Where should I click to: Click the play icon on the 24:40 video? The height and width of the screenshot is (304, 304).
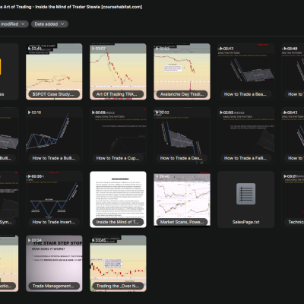pyautogui.click(x=157, y=176)
